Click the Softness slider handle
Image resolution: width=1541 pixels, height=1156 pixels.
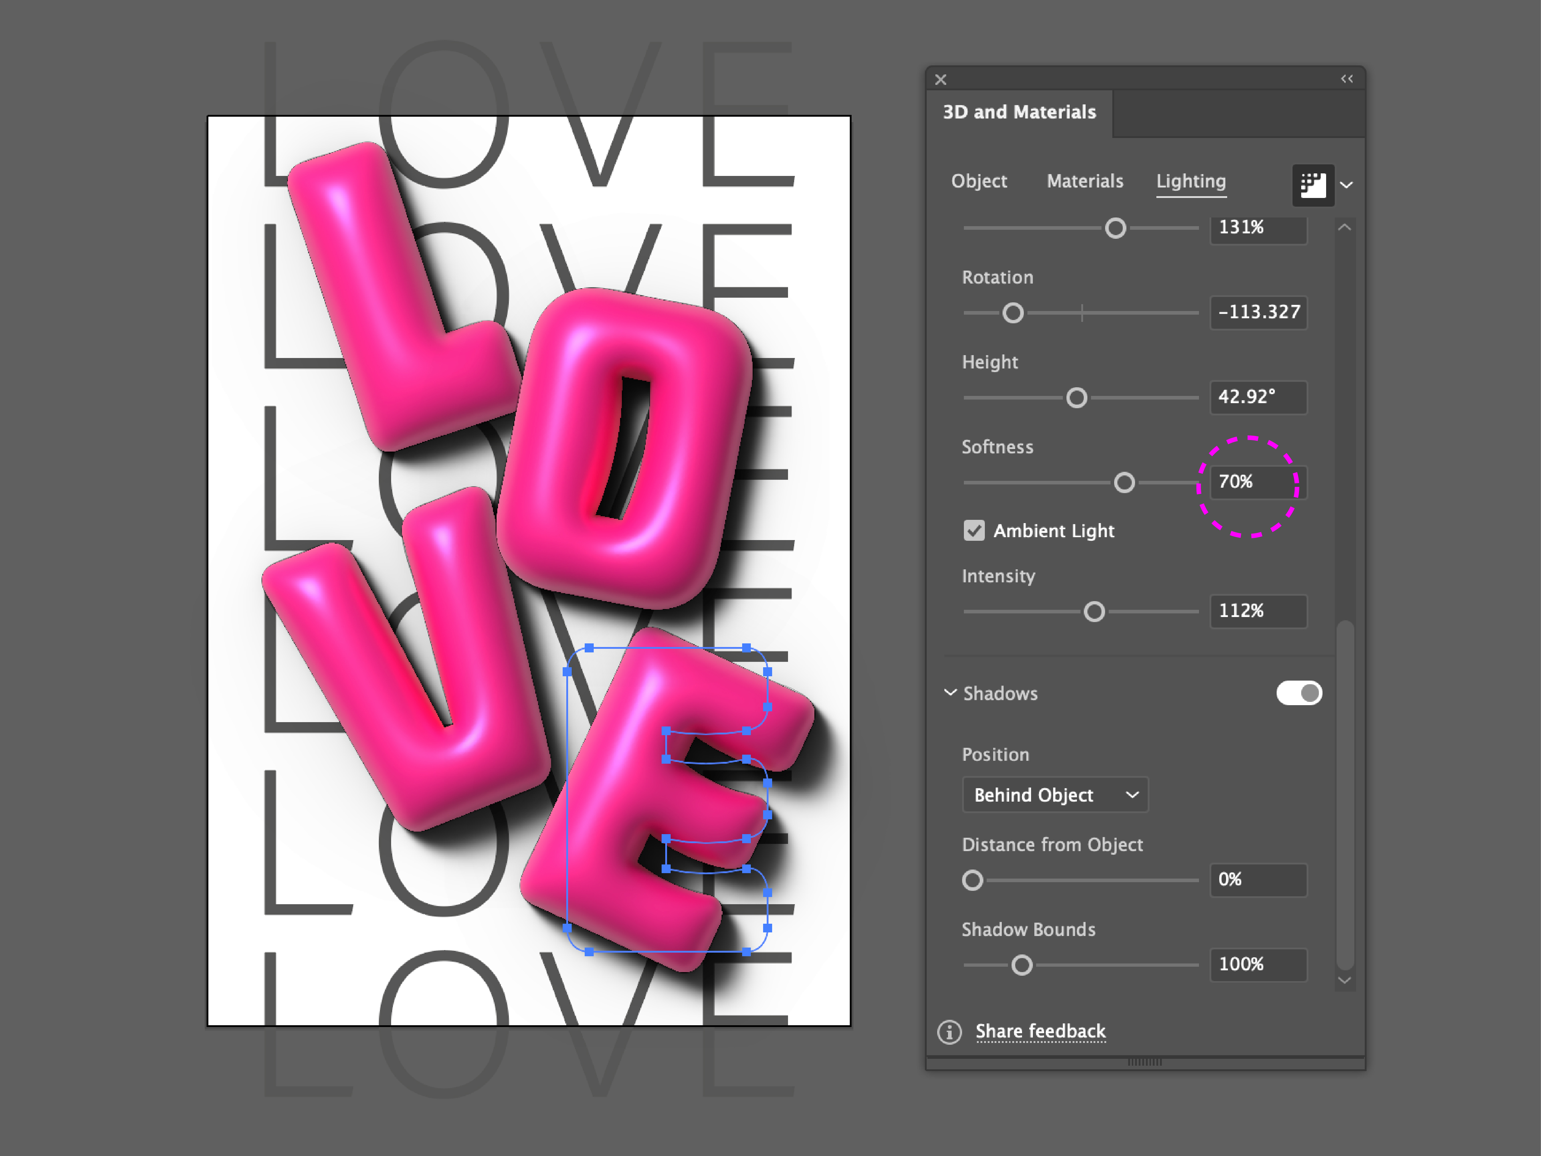coord(1124,482)
